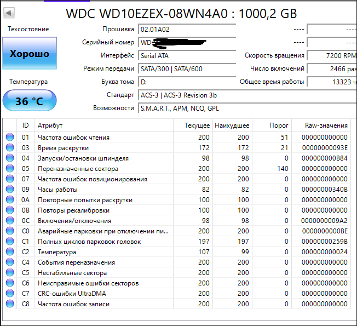Image resolution: width=357 pixels, height=326 pixels.
Task: Select the ACS-3 Revision 3b standard field
Action: pyautogui.click(x=247, y=95)
